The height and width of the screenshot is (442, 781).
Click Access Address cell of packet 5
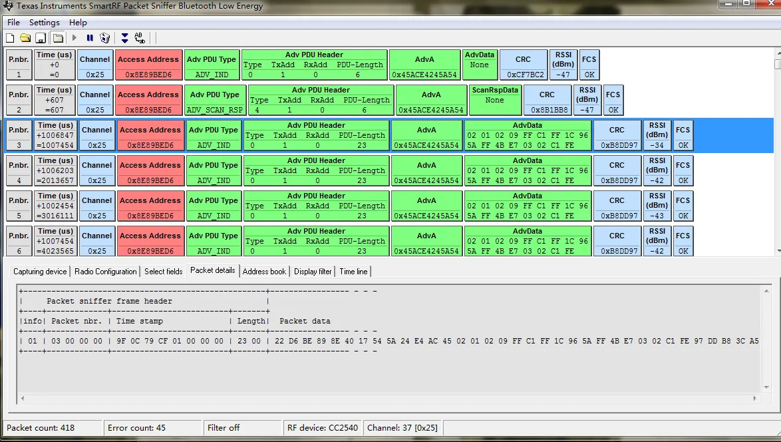150,206
